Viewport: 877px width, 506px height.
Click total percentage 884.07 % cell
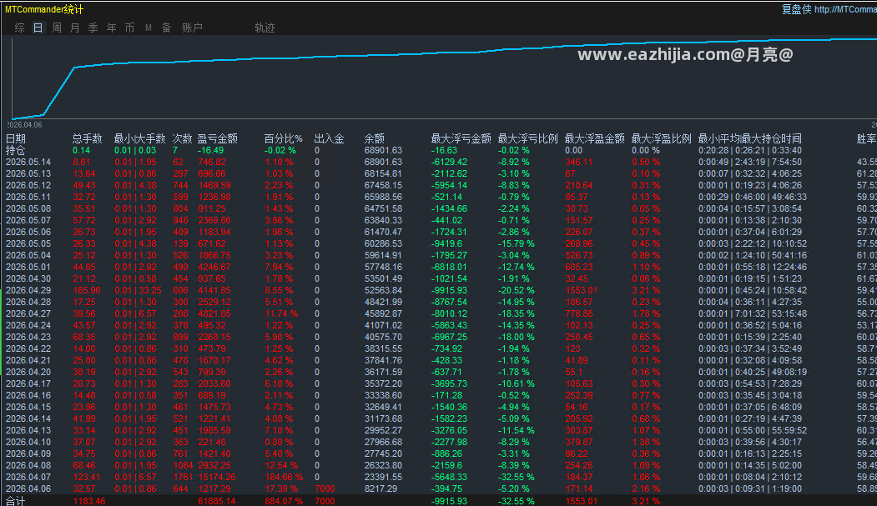coord(284,501)
